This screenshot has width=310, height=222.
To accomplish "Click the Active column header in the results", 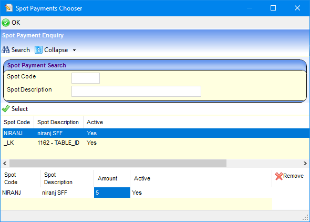I will pos(95,122).
